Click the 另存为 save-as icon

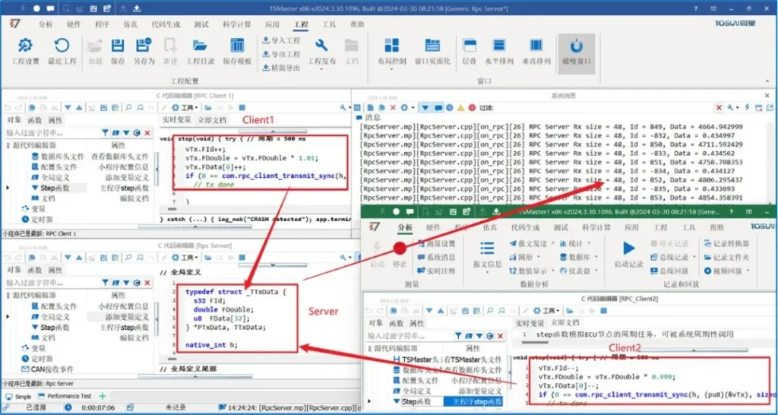[x=144, y=49]
